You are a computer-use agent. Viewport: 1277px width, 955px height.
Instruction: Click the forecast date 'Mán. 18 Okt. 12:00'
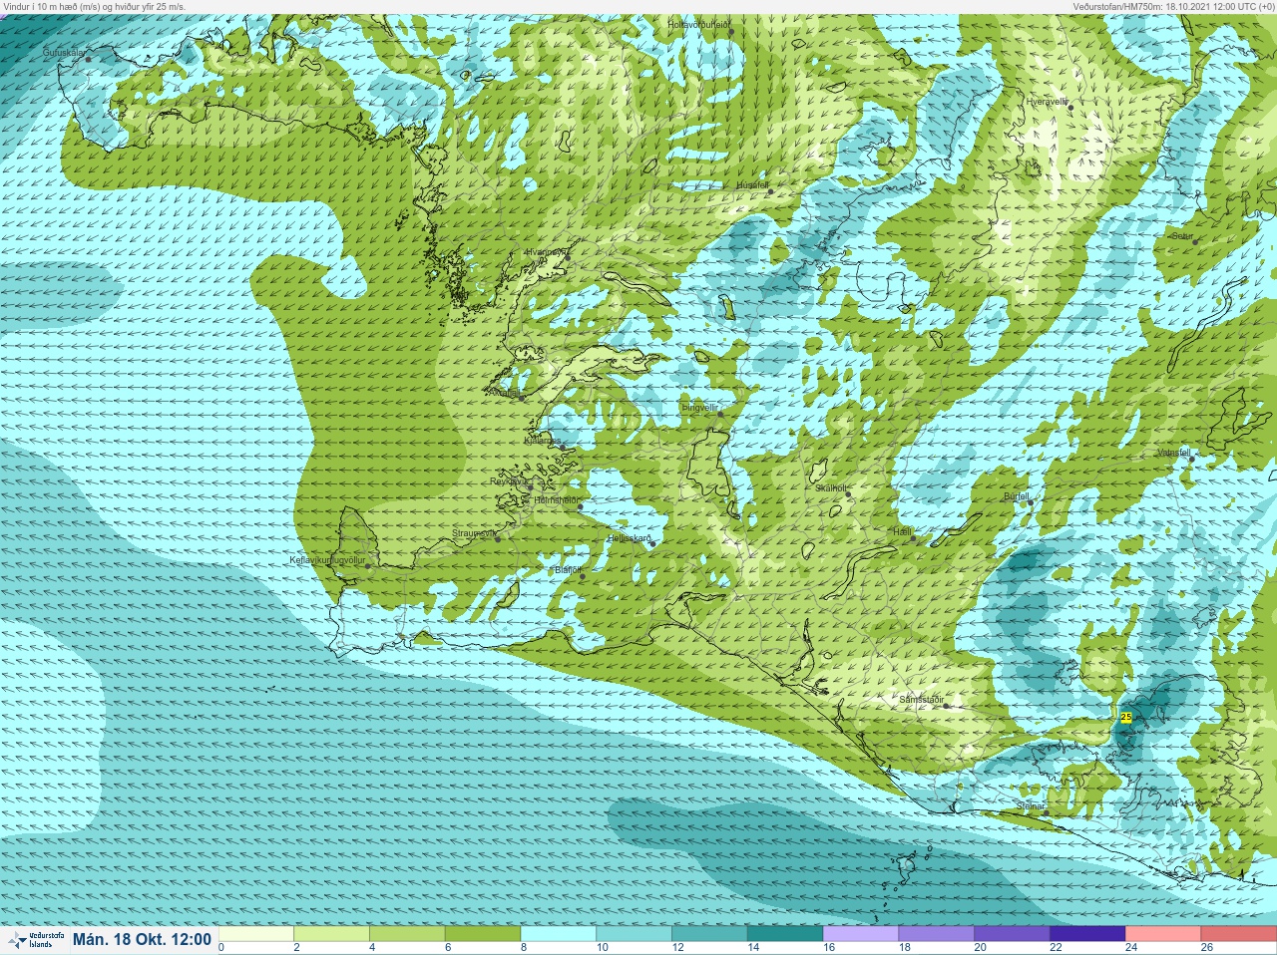tap(143, 939)
